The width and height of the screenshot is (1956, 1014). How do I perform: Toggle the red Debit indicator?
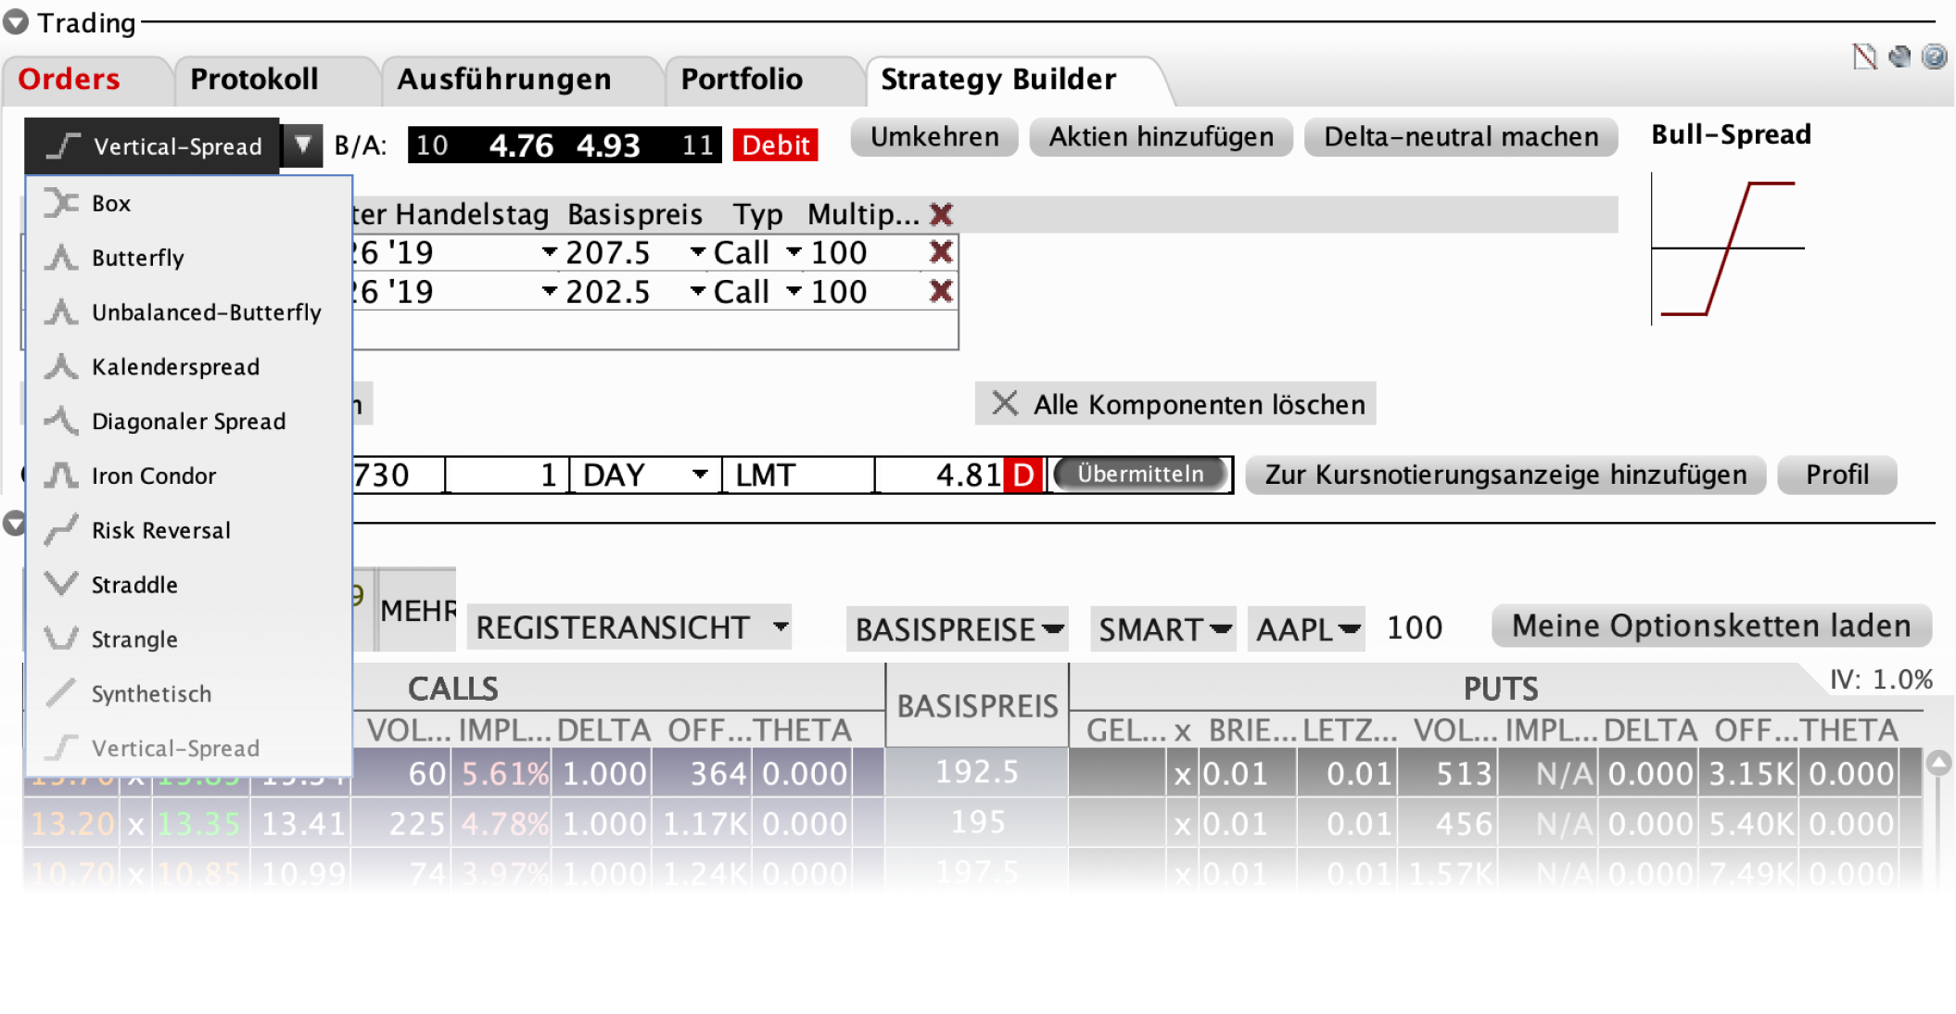[776, 146]
